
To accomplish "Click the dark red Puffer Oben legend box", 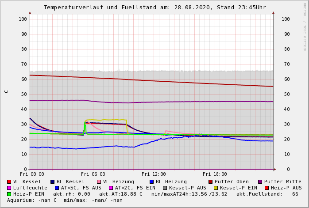I will [x=210, y=182].
